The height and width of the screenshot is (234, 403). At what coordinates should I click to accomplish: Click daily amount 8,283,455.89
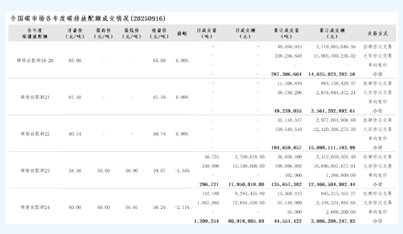[x=249, y=194]
